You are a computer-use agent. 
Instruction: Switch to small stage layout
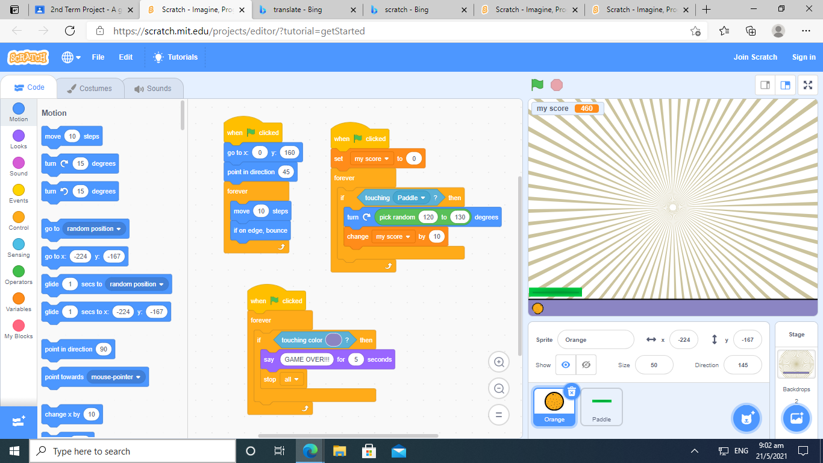pos(765,85)
